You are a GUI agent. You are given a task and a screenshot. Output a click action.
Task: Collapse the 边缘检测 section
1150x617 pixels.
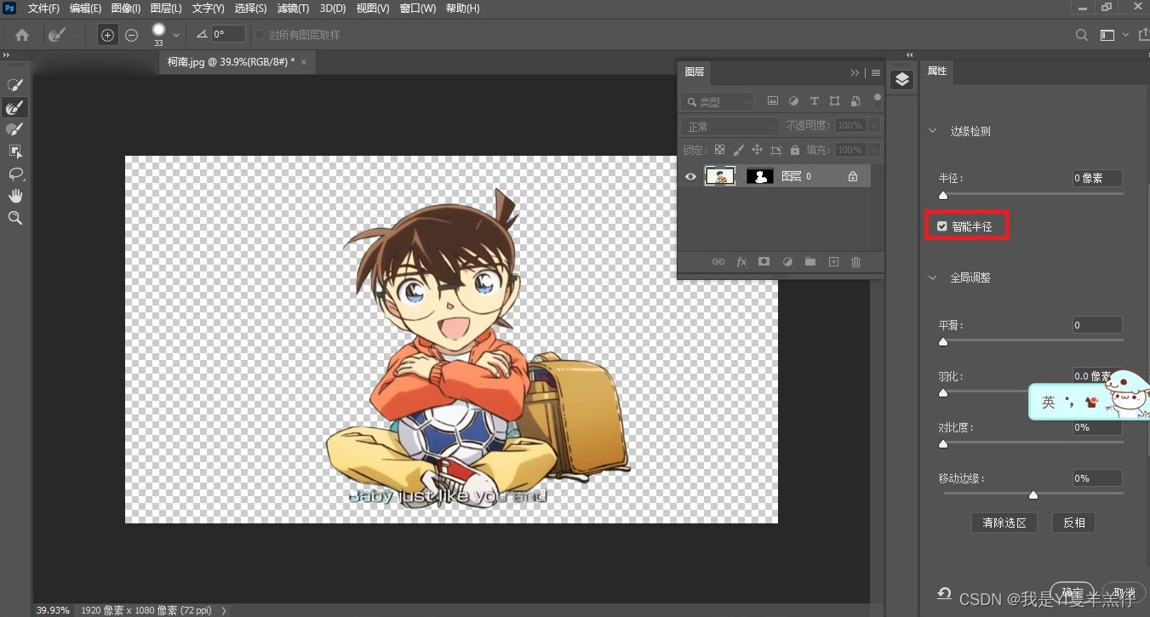pos(933,131)
